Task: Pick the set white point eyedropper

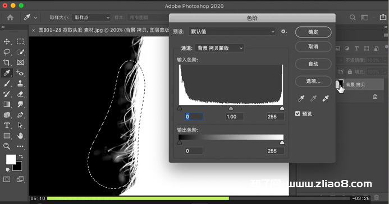Action: [326, 98]
